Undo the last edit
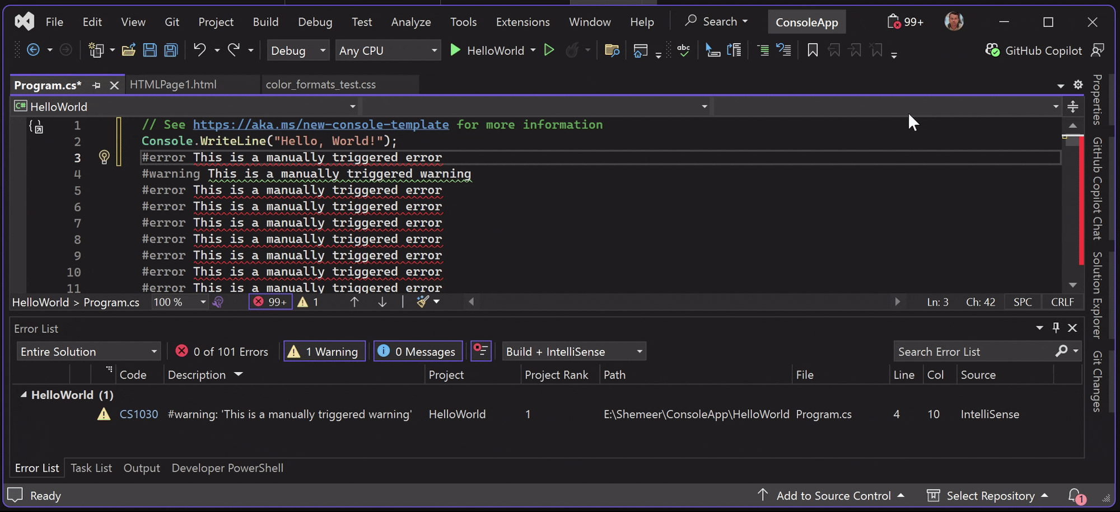The image size is (1120, 512). 200,50
